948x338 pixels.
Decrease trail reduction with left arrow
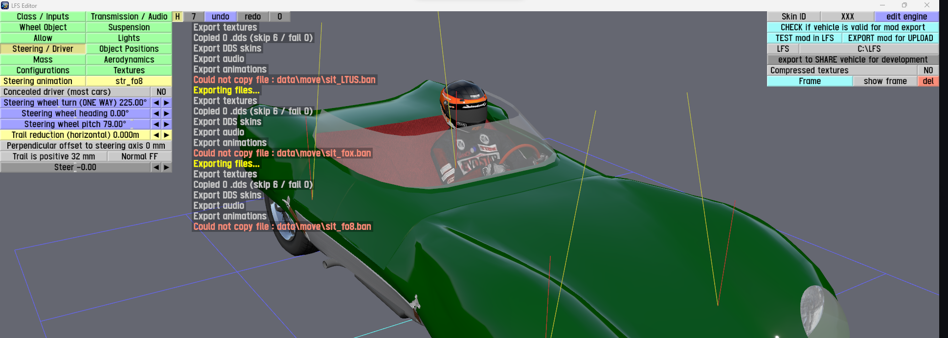coord(156,135)
